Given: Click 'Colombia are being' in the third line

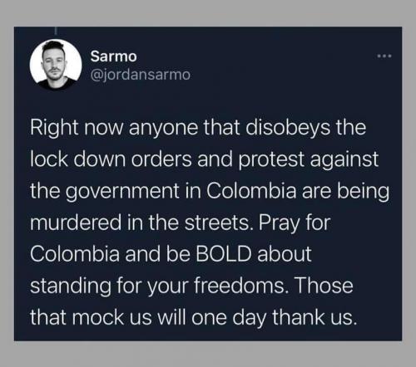Looking at the screenshot, I should (x=297, y=192).
